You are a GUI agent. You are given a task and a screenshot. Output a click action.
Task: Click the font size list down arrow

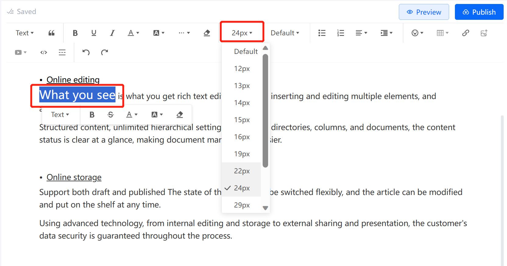tap(265, 208)
